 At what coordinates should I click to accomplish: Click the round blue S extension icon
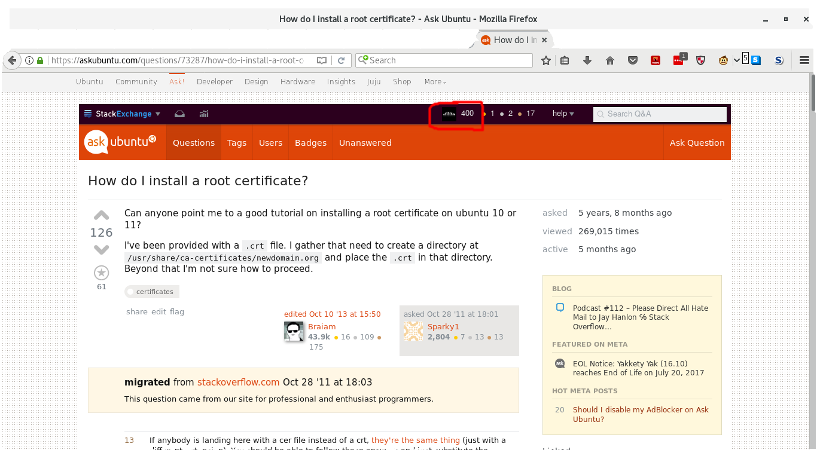[x=779, y=60]
